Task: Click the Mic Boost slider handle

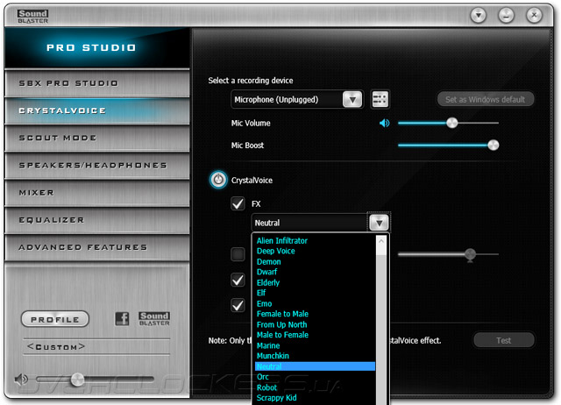Action: click(x=493, y=145)
